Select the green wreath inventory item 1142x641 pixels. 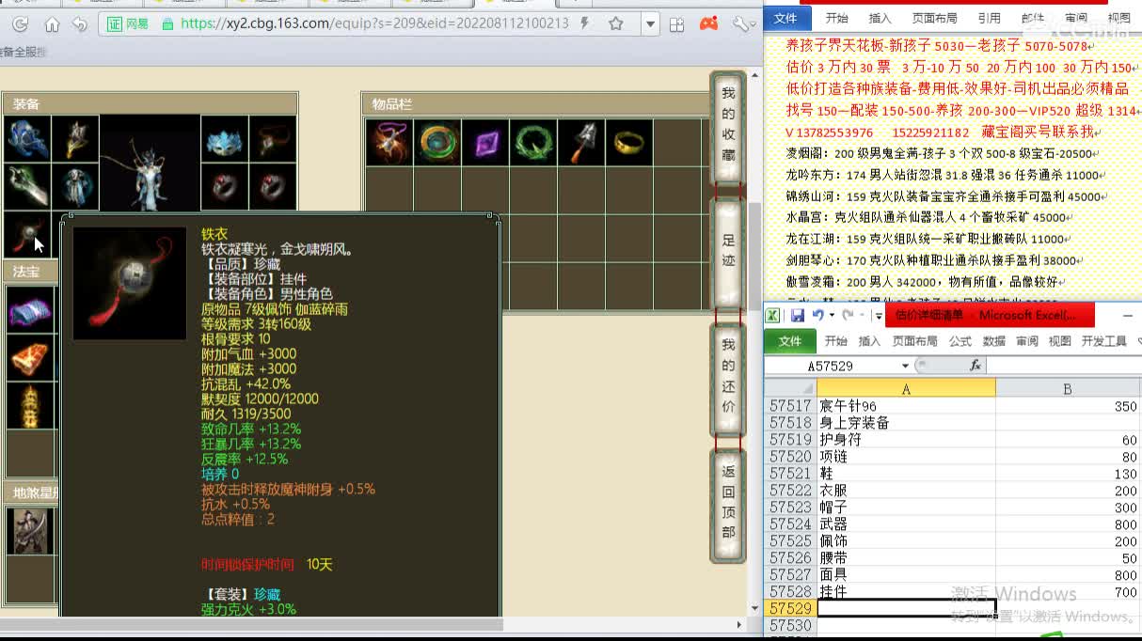pyautogui.click(x=533, y=142)
